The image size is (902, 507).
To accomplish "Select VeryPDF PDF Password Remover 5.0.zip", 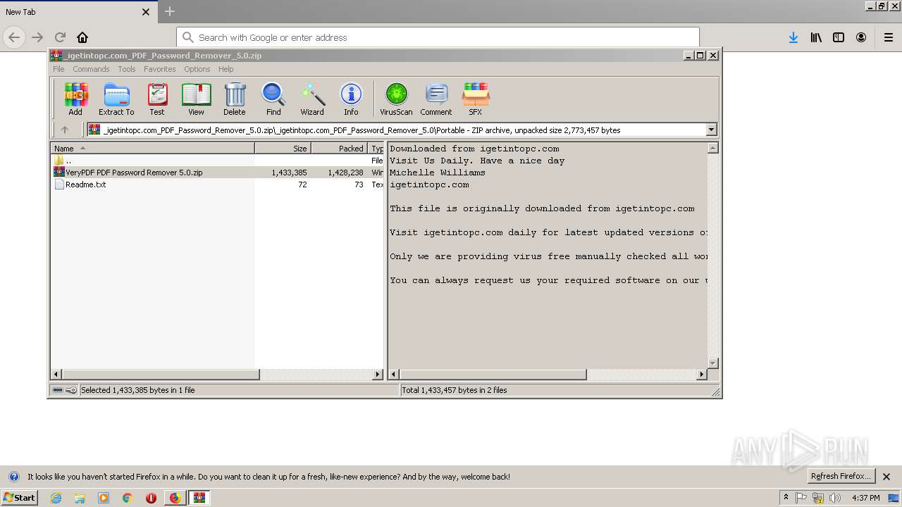I will coord(134,173).
